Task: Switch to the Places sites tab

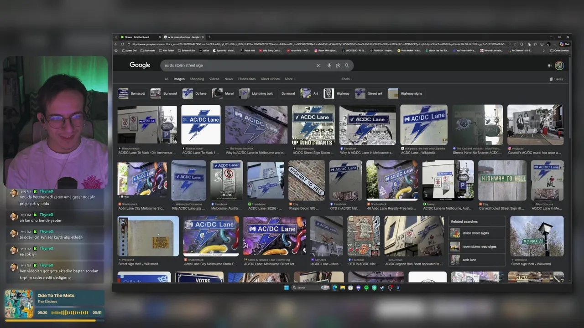Action: click(247, 79)
